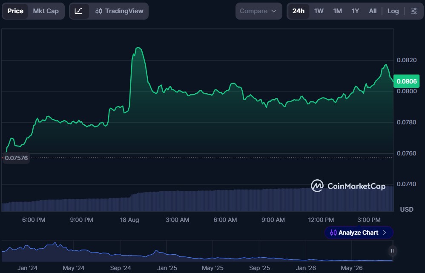Click Jan '24 on the overview timeline
425x273 pixels.
click(27, 268)
